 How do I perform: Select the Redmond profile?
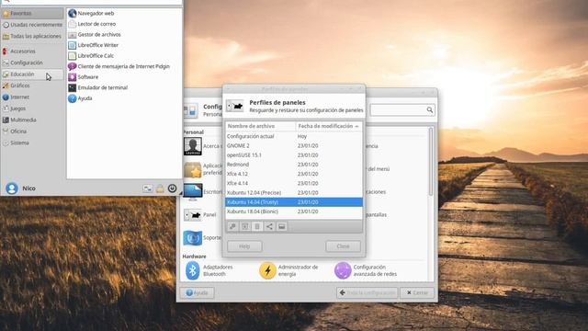(x=294, y=165)
